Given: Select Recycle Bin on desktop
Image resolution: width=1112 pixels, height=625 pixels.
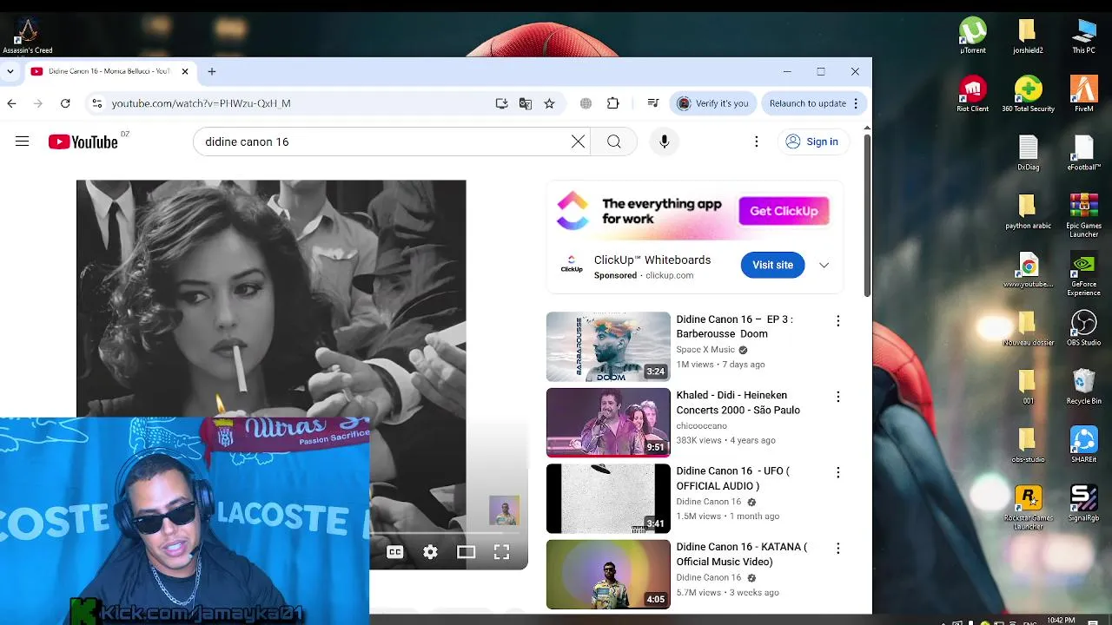Looking at the screenshot, I should click(1083, 386).
